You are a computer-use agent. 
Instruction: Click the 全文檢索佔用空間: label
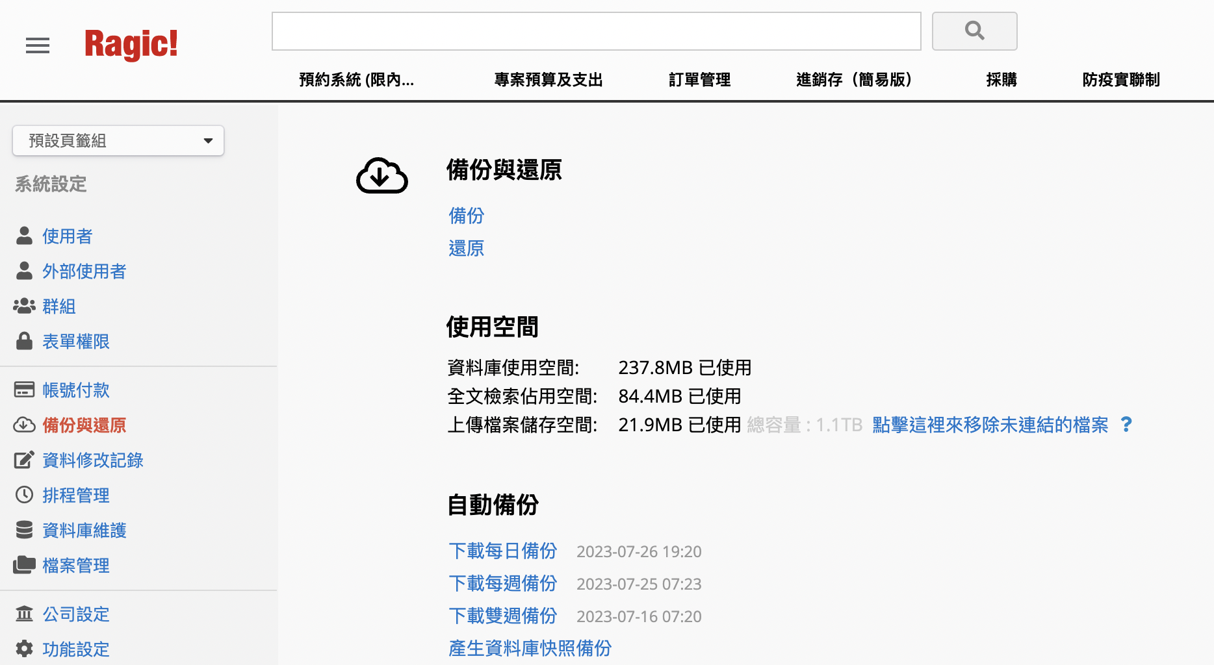tap(523, 396)
